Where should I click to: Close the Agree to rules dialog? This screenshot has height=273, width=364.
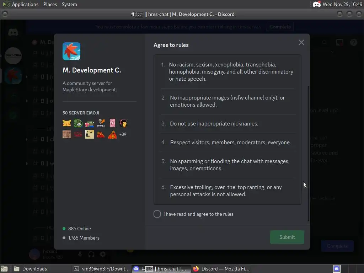301,42
